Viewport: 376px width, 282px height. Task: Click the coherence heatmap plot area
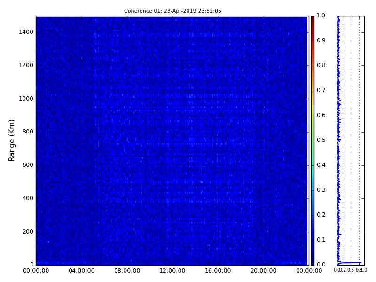point(172,141)
